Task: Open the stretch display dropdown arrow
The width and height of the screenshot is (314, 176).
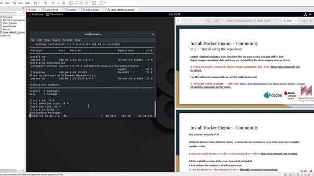Action: point(105,3)
